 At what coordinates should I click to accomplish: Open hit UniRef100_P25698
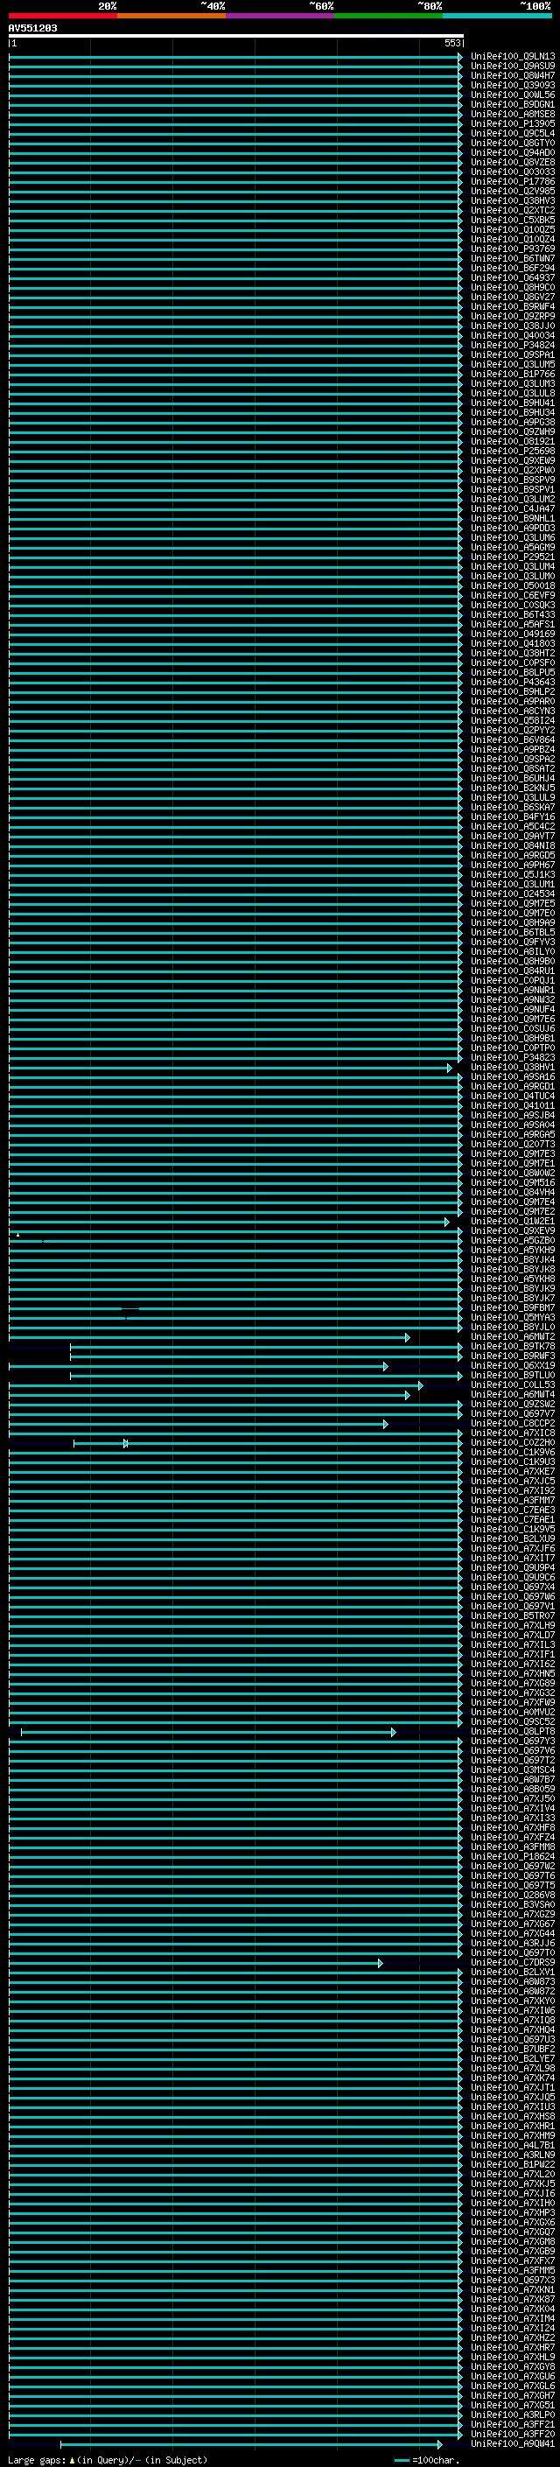coord(513,451)
